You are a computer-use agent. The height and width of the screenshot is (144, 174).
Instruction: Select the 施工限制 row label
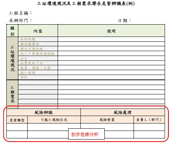coord(28,72)
